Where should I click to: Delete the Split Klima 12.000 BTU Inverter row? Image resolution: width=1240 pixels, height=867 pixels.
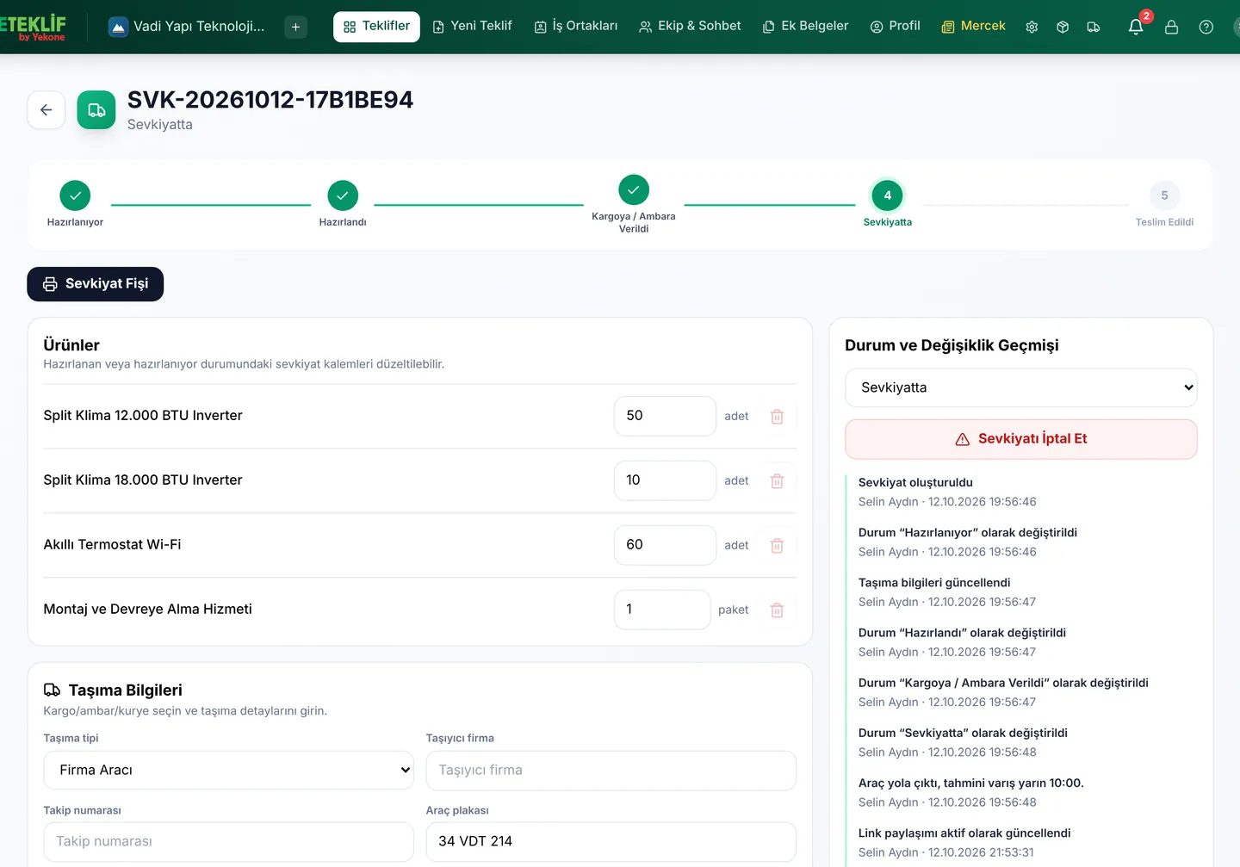click(777, 417)
